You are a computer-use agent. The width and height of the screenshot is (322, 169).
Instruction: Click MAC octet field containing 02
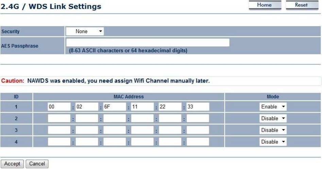[x=87, y=107]
